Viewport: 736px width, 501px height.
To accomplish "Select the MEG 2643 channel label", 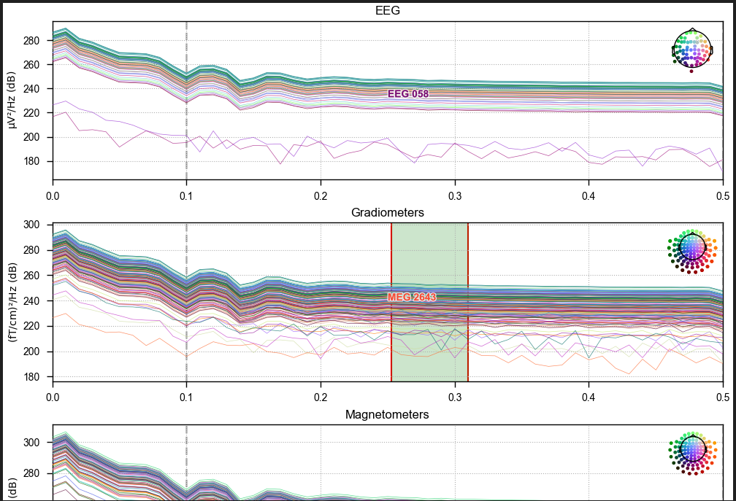I will coord(412,297).
